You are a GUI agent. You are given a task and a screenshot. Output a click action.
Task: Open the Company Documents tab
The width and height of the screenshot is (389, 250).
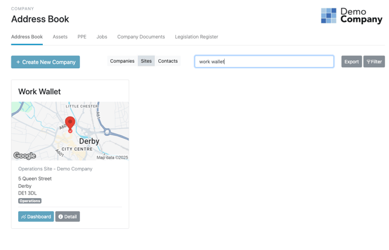coord(141,37)
